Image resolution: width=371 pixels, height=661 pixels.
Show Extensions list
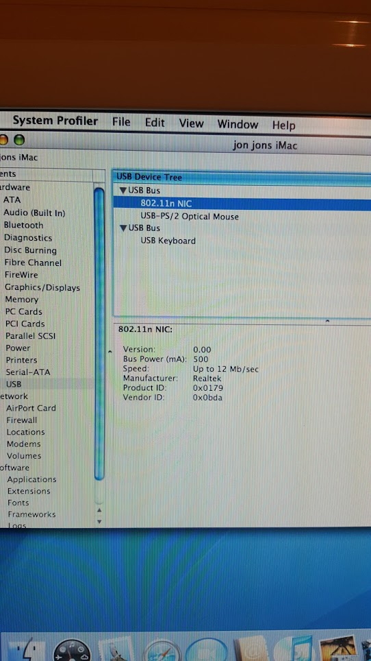29,491
